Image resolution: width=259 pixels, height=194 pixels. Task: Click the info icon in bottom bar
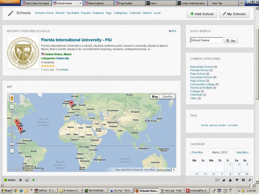click(243, 180)
